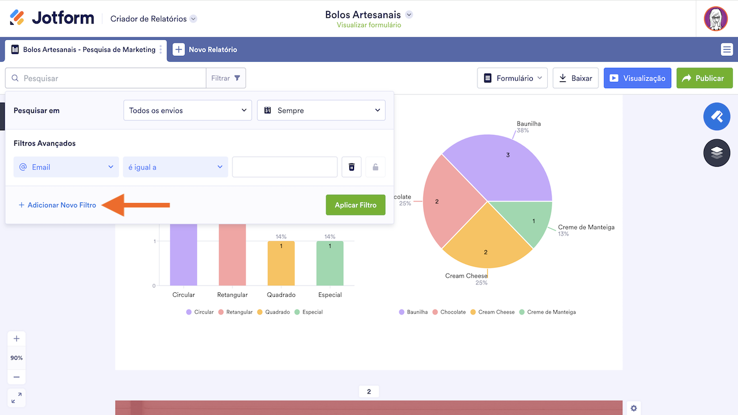
Task: Zoom in with the plus icon
Action: click(16, 338)
